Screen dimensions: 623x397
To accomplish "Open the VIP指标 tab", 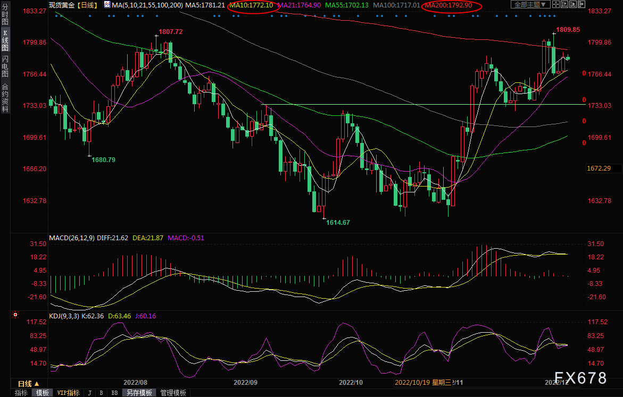I will 68,393.
